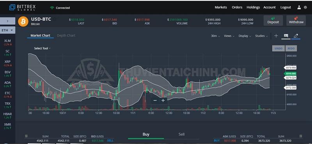Open the Orders menu

(237, 7)
